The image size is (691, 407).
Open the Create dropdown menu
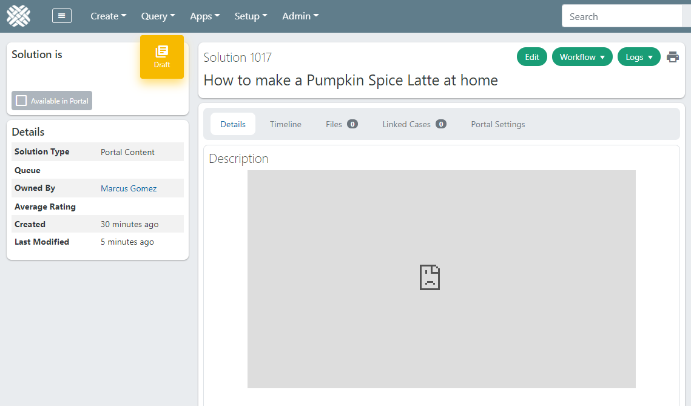click(109, 16)
